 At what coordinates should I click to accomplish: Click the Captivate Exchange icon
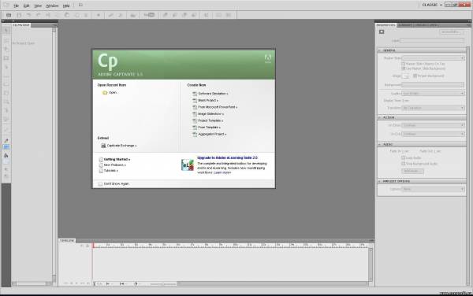pyautogui.click(x=103, y=146)
